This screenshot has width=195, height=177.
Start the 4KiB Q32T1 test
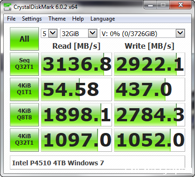click(x=24, y=140)
